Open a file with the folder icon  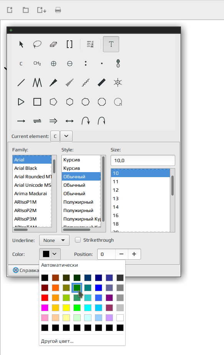(26, 10)
